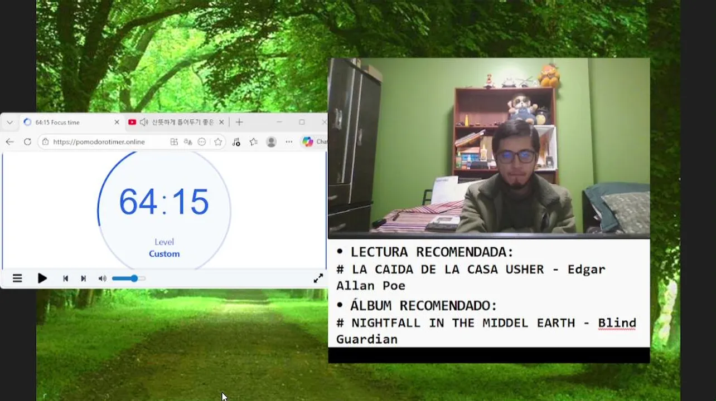Open the browser settings and more menu
The width and height of the screenshot is (716, 401).
[289, 142]
